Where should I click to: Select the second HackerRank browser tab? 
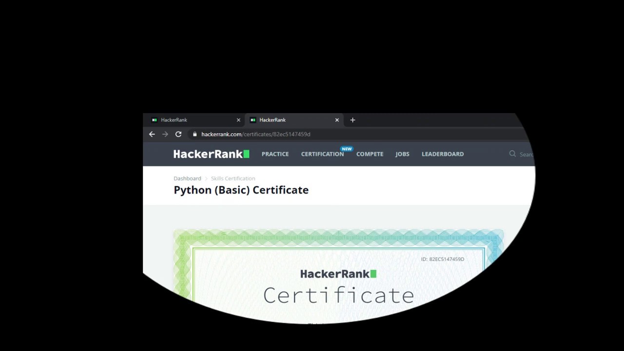click(293, 120)
